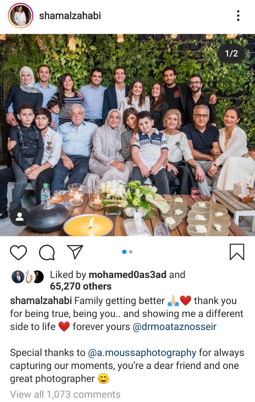Tap the first liker avatar in suit
The width and height of the screenshot is (255, 402).
[18, 277]
